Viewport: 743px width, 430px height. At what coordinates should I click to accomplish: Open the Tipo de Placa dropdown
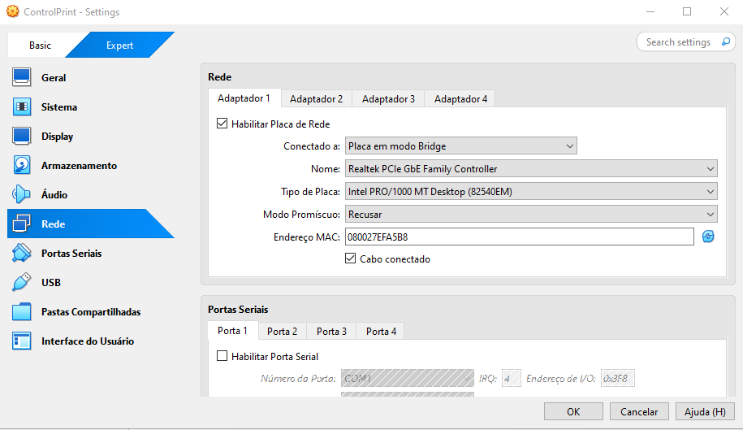click(531, 192)
